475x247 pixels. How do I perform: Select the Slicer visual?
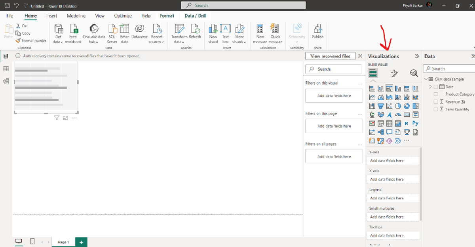tap(380, 123)
